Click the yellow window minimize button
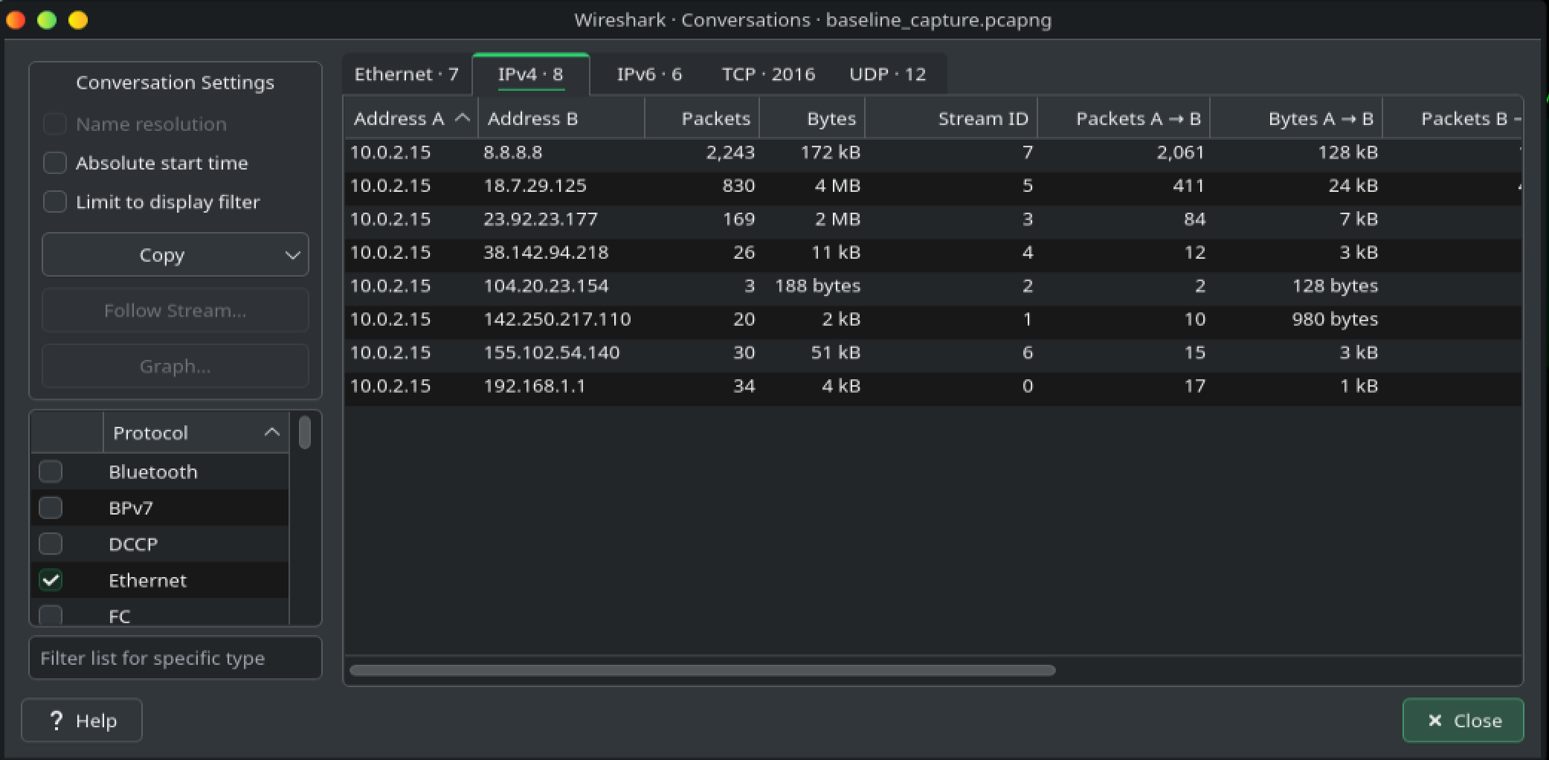Image resolution: width=1549 pixels, height=760 pixels. (78, 20)
